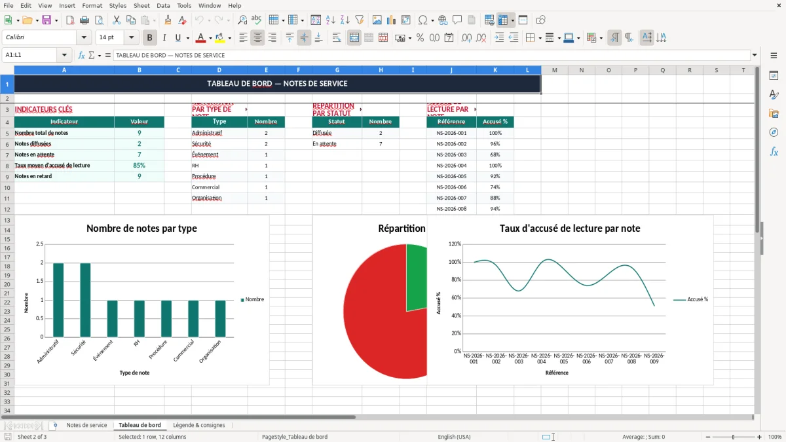Open Find and Replace
The image size is (786, 442).
point(242,20)
